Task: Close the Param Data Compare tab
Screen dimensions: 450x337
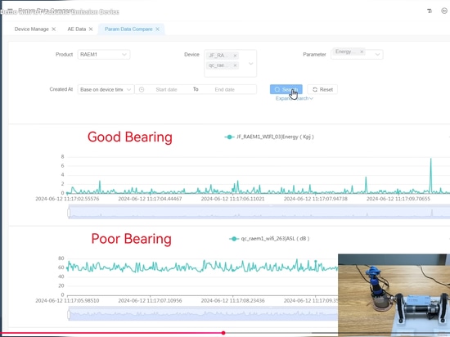Action: click(x=157, y=29)
